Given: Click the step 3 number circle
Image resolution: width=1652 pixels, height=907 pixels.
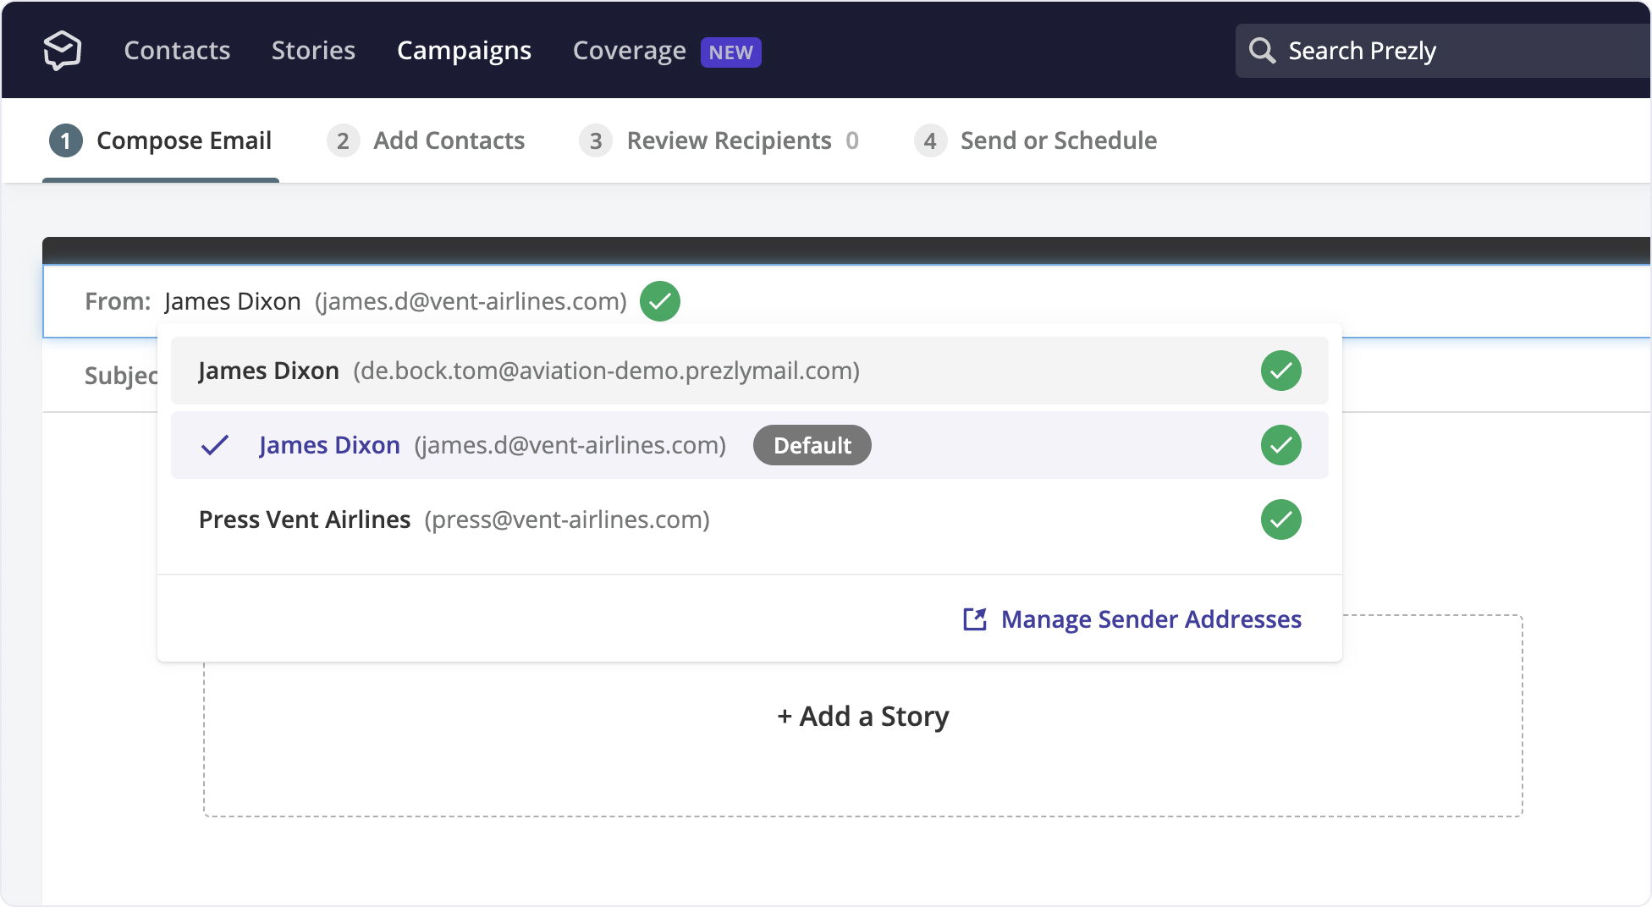Looking at the screenshot, I should pos(596,140).
